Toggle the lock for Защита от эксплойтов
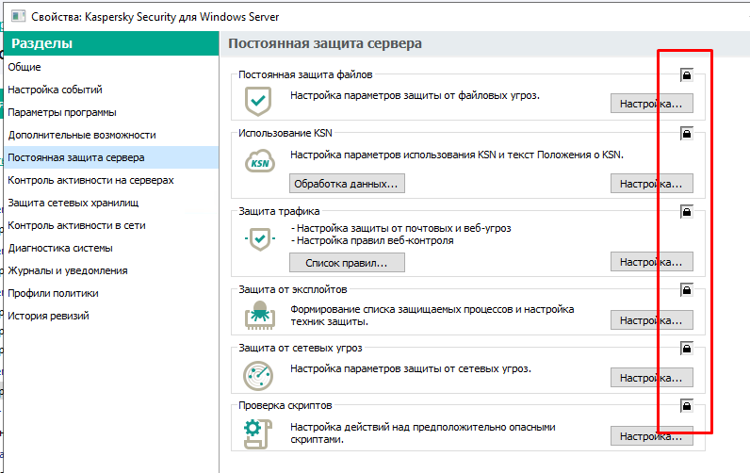The height and width of the screenshot is (473, 750). click(686, 289)
